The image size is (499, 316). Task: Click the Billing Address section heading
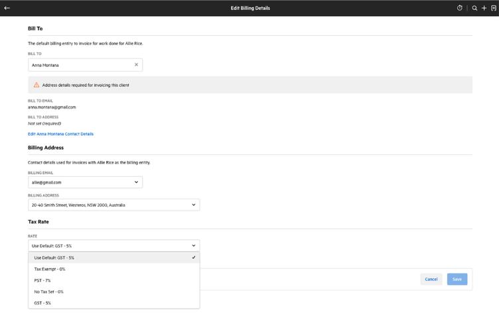[46, 148]
